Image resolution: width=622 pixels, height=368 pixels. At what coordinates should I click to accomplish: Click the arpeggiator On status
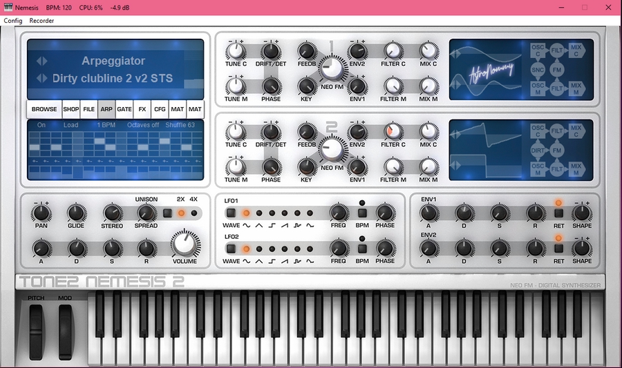[41, 125]
